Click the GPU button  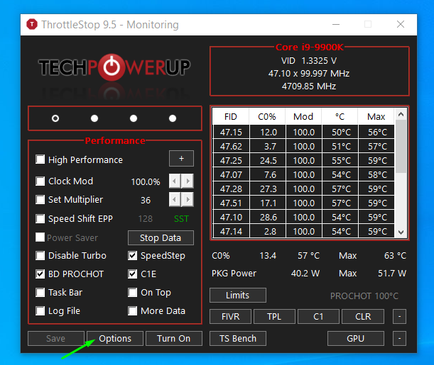[x=356, y=339]
